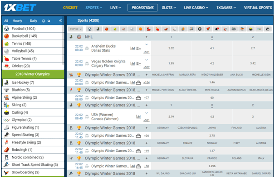Screen dimensions: 275x178
Task: Select the Hourly tab in sidebar
Action: [x=17, y=21]
